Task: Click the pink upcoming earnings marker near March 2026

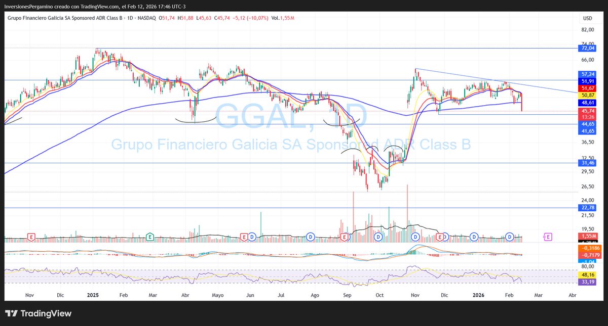Action: tap(548, 237)
